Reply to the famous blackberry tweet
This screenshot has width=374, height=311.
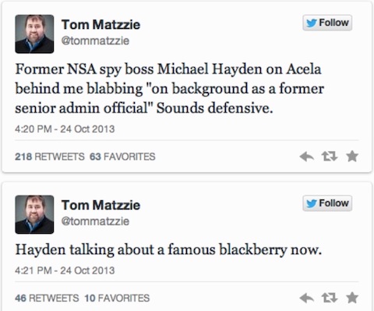(x=307, y=298)
